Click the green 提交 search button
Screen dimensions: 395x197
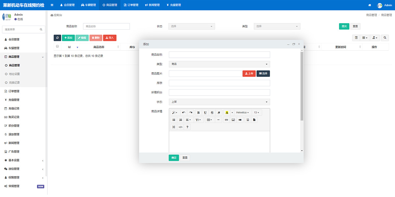pyautogui.click(x=344, y=26)
